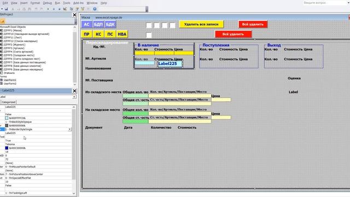350x197 pixels.
Task: Open the Window menu
Action: pos(92,3)
